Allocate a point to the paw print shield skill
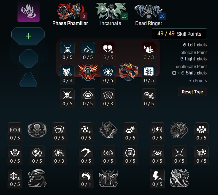The width and height of the screenshot is (218, 195). pyautogui.click(x=88, y=98)
